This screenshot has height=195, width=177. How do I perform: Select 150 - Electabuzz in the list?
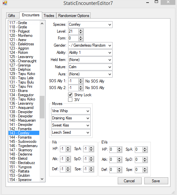tap(24, 163)
